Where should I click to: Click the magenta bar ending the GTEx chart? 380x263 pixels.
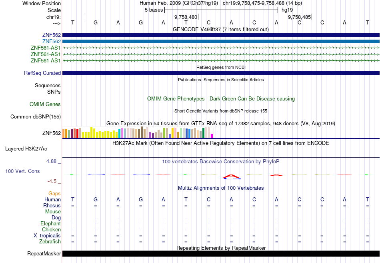click(x=212, y=136)
